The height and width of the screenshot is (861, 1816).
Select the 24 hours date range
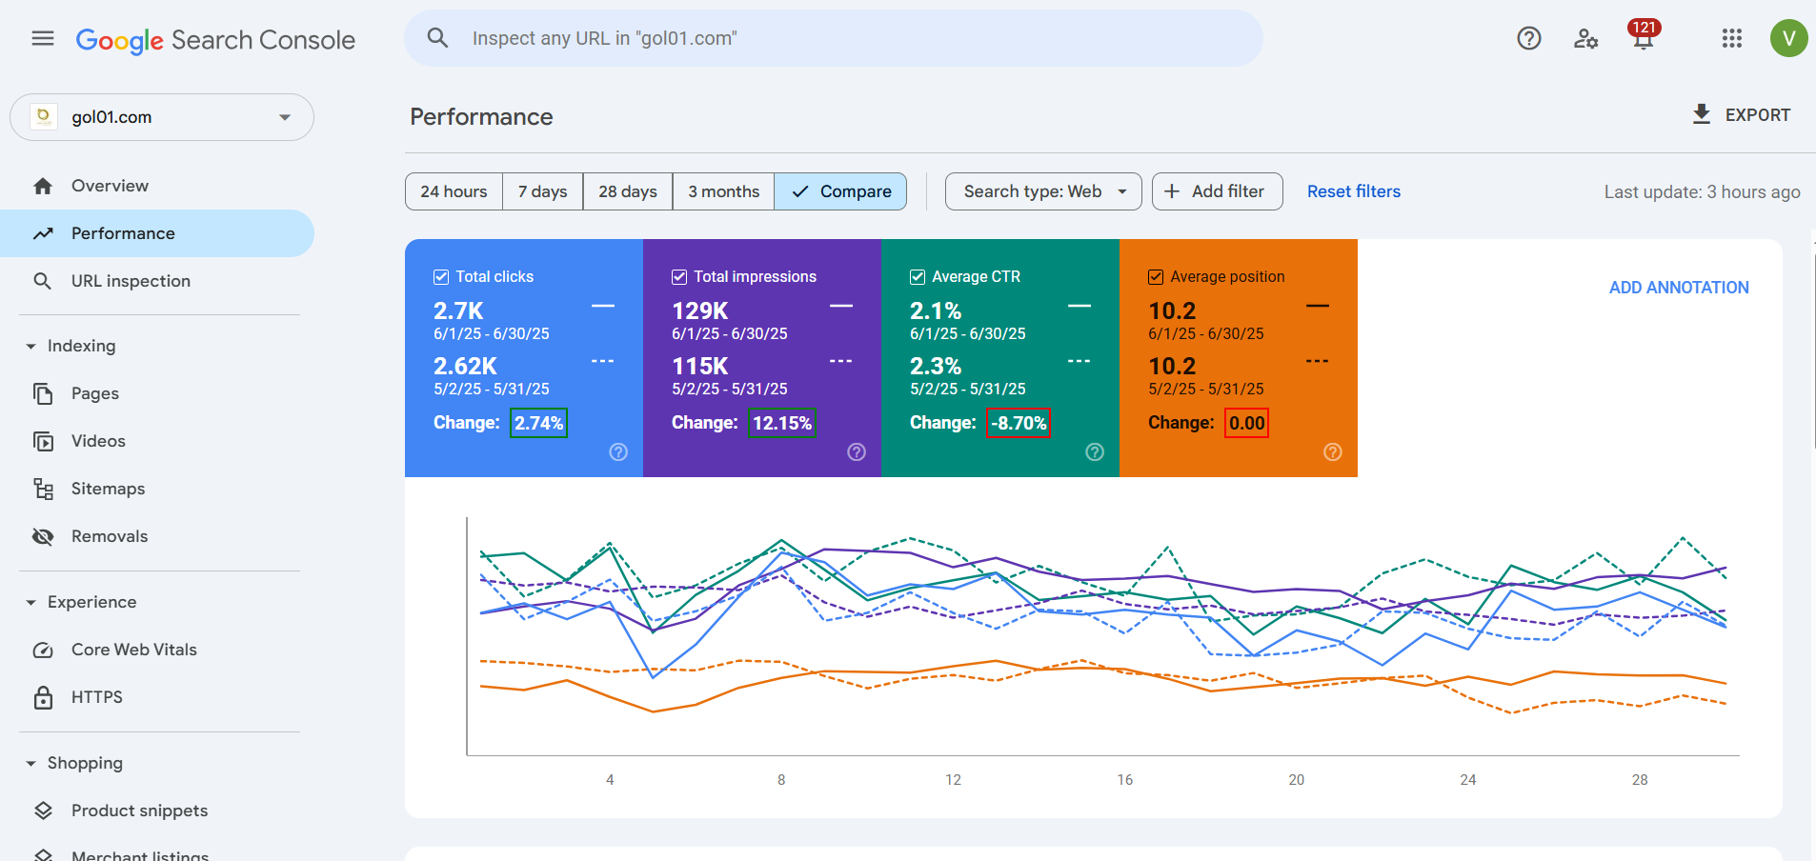click(x=454, y=191)
